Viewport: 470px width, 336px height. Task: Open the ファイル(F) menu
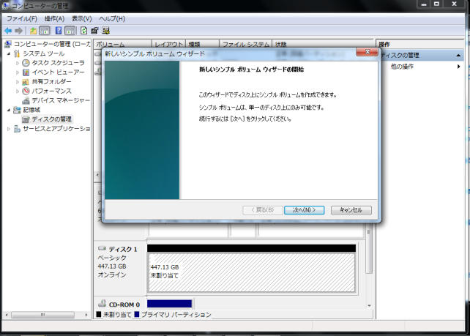pos(22,18)
